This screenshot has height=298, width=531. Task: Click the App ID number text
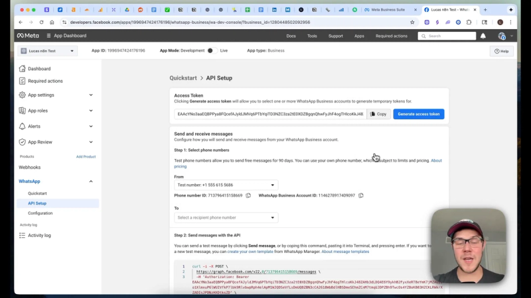pos(126,51)
